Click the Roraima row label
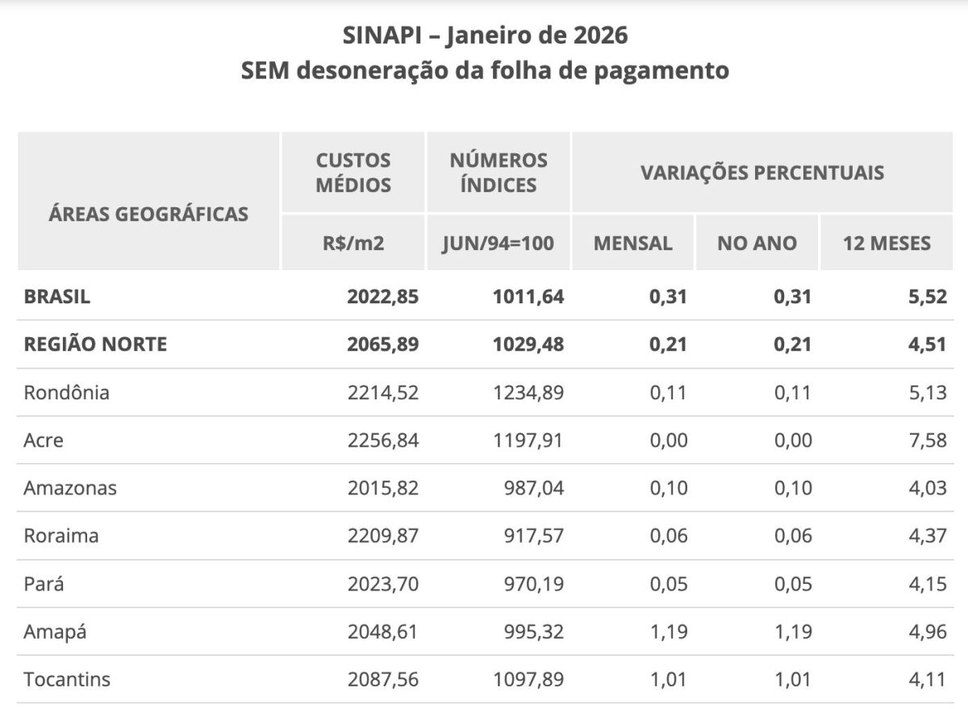 click(61, 536)
